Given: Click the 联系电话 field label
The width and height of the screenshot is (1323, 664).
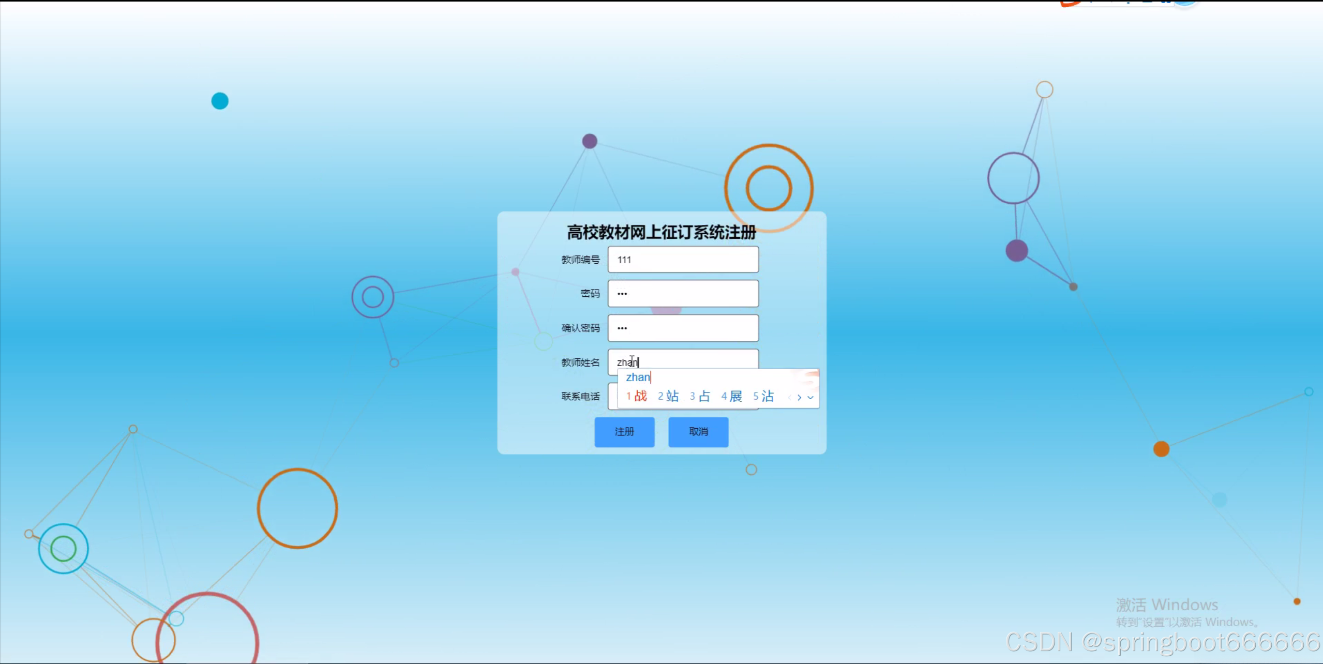Looking at the screenshot, I should 580,397.
